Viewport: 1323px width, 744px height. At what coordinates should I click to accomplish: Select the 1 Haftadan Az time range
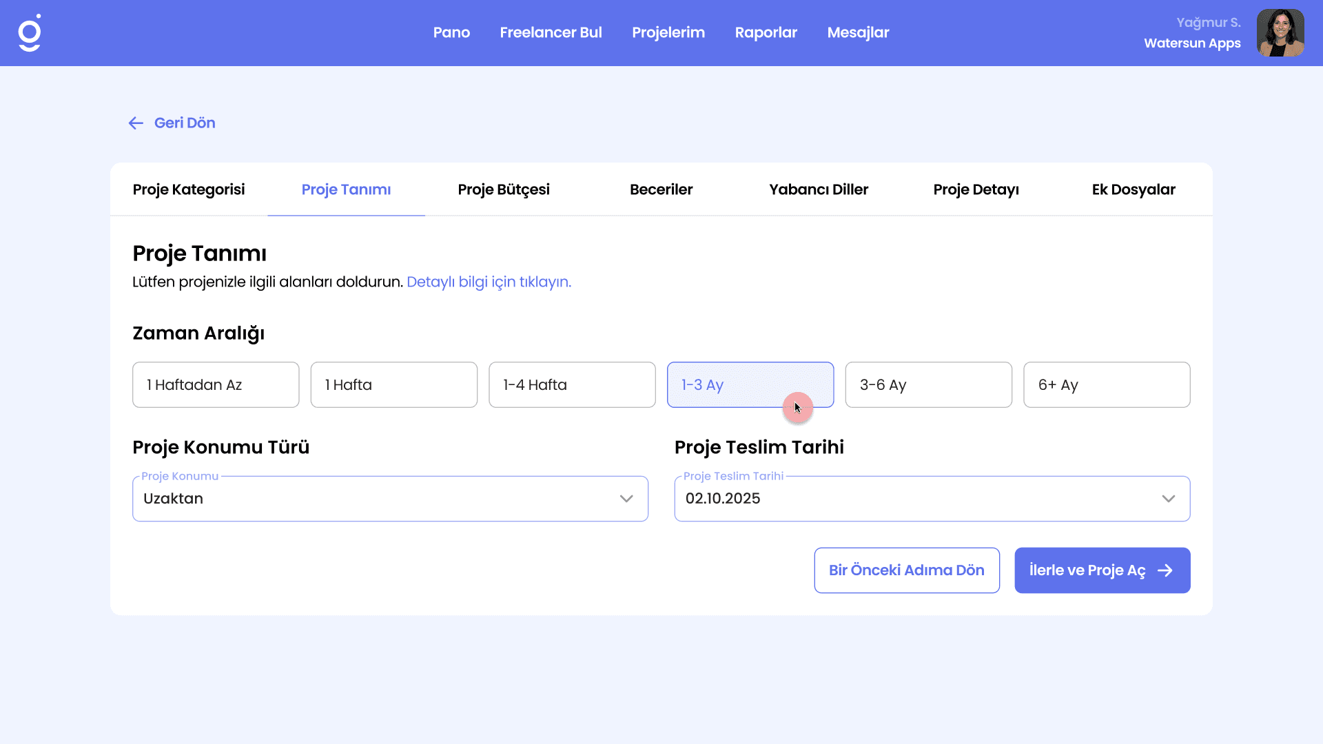[216, 385]
